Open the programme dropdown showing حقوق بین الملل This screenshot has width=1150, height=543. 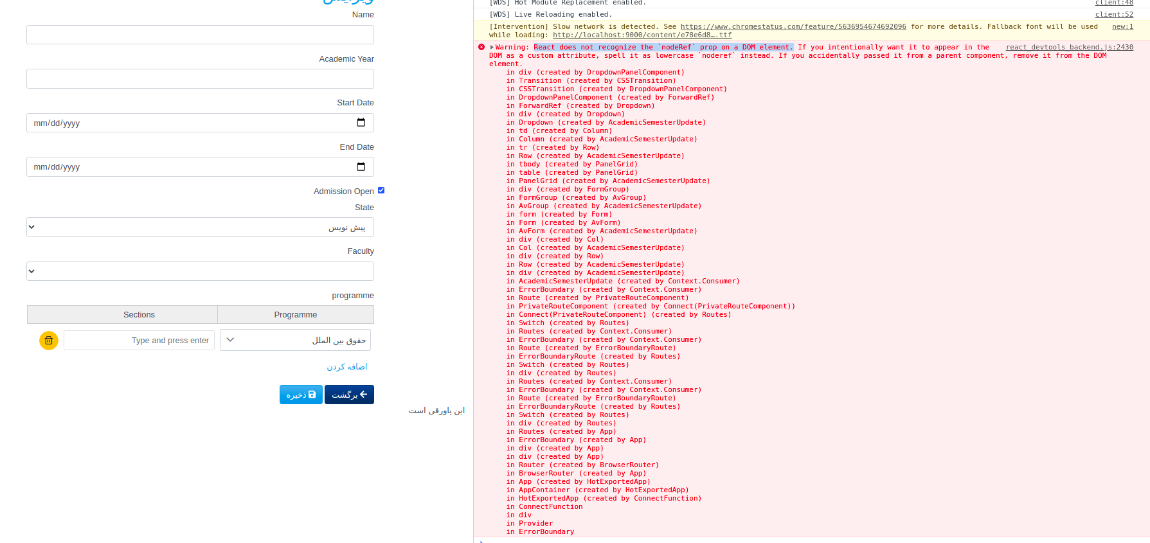(295, 340)
